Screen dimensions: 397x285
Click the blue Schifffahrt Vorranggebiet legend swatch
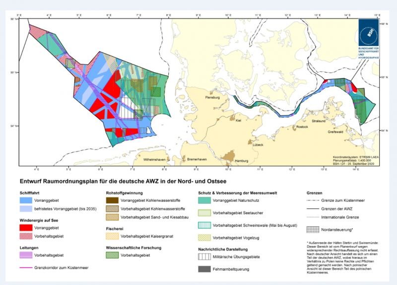26,200
